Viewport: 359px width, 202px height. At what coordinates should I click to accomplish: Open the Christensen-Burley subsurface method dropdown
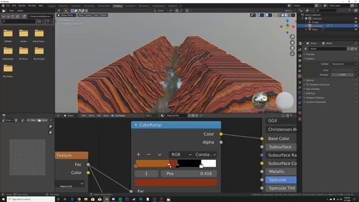click(281, 130)
